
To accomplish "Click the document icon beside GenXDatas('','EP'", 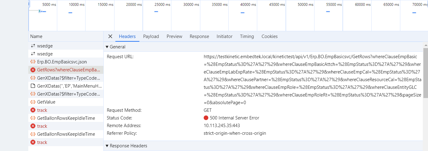I will point(33,86).
